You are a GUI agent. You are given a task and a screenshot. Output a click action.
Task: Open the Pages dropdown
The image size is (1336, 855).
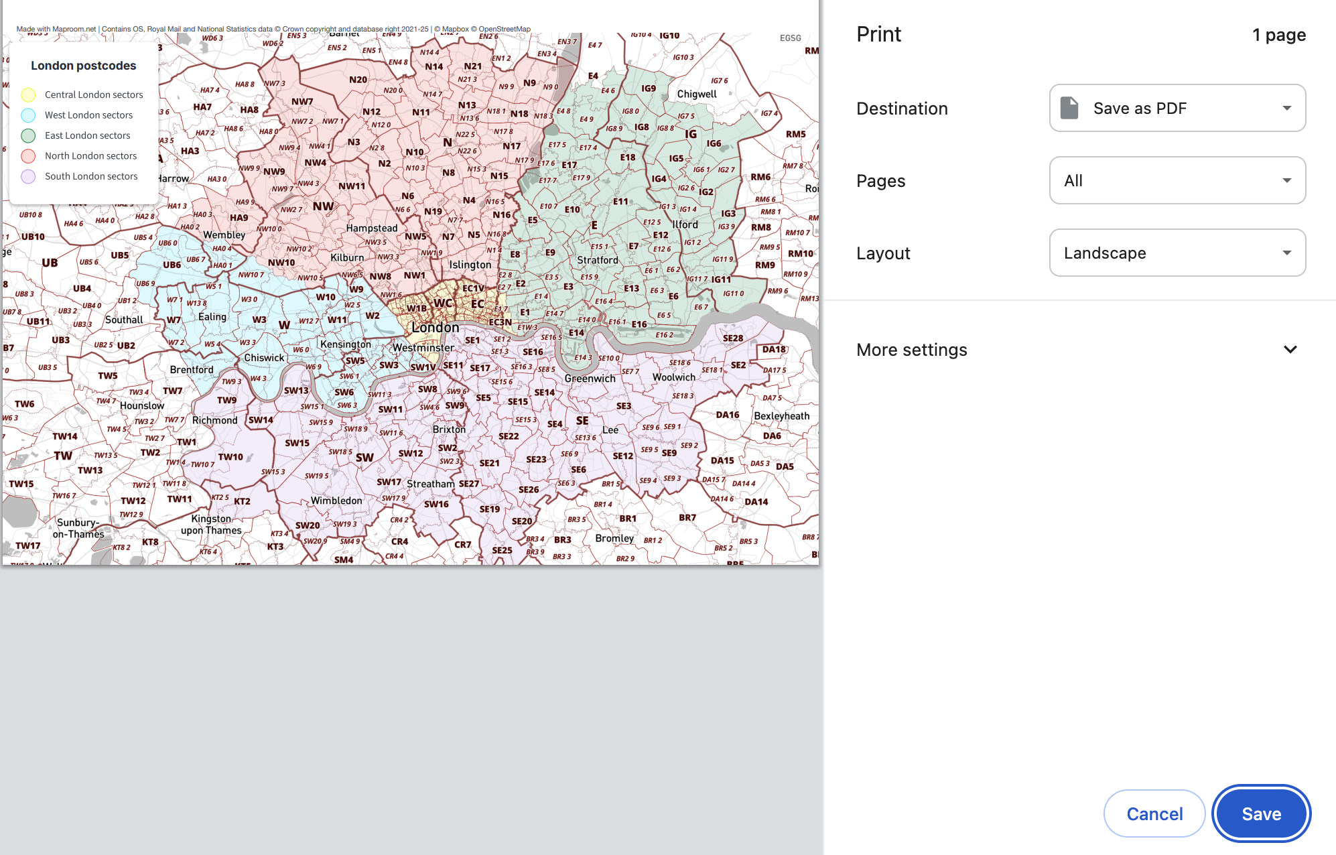tap(1177, 180)
